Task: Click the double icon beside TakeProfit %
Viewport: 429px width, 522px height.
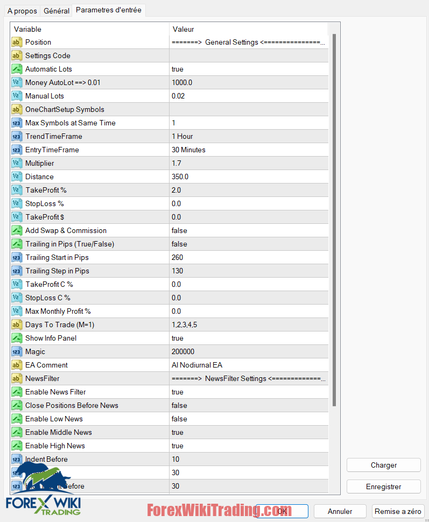Action: point(17,190)
